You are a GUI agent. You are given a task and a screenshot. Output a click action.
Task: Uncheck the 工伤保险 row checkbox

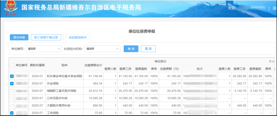coord(12,113)
